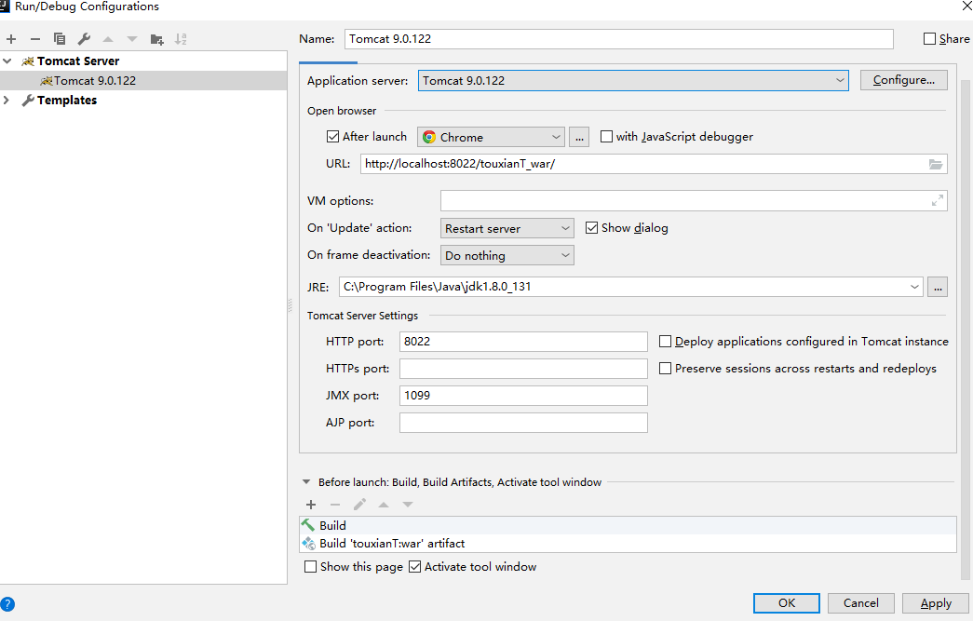This screenshot has width=973, height=621.
Task: Select Templates in the tree
Action: coord(67,100)
